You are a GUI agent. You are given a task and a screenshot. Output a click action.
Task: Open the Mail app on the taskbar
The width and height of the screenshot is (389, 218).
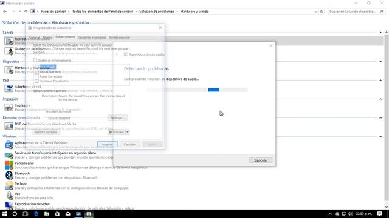pos(67,214)
